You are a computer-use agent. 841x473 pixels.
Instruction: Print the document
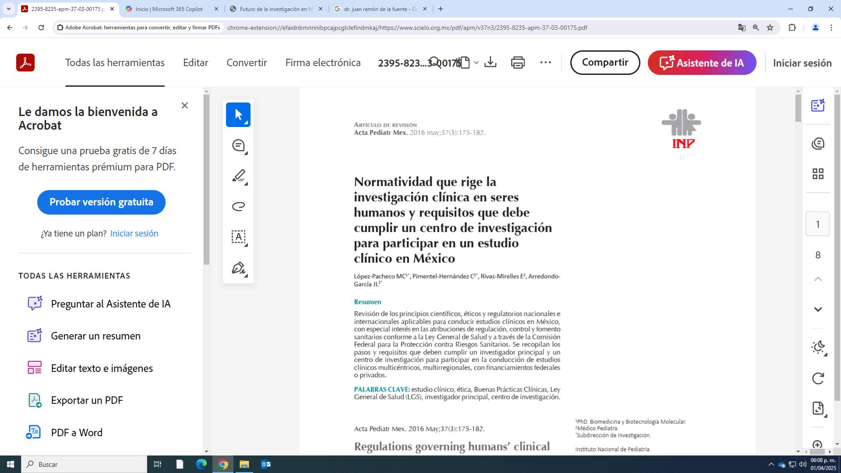[518, 63]
